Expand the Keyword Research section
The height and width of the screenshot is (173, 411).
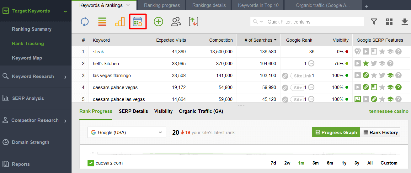pyautogui.click(x=65, y=76)
